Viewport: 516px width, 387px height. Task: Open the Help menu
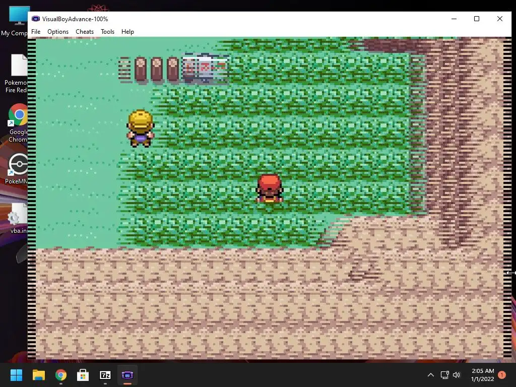click(127, 32)
